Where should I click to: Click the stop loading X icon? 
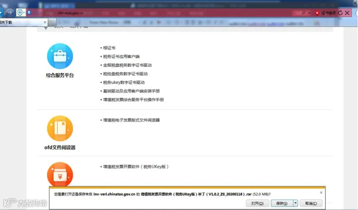click(347, 13)
